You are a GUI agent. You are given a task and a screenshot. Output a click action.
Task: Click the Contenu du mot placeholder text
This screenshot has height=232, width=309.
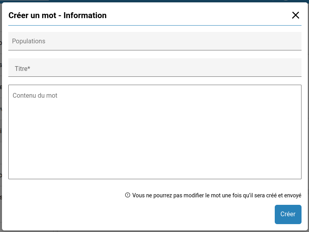click(35, 95)
